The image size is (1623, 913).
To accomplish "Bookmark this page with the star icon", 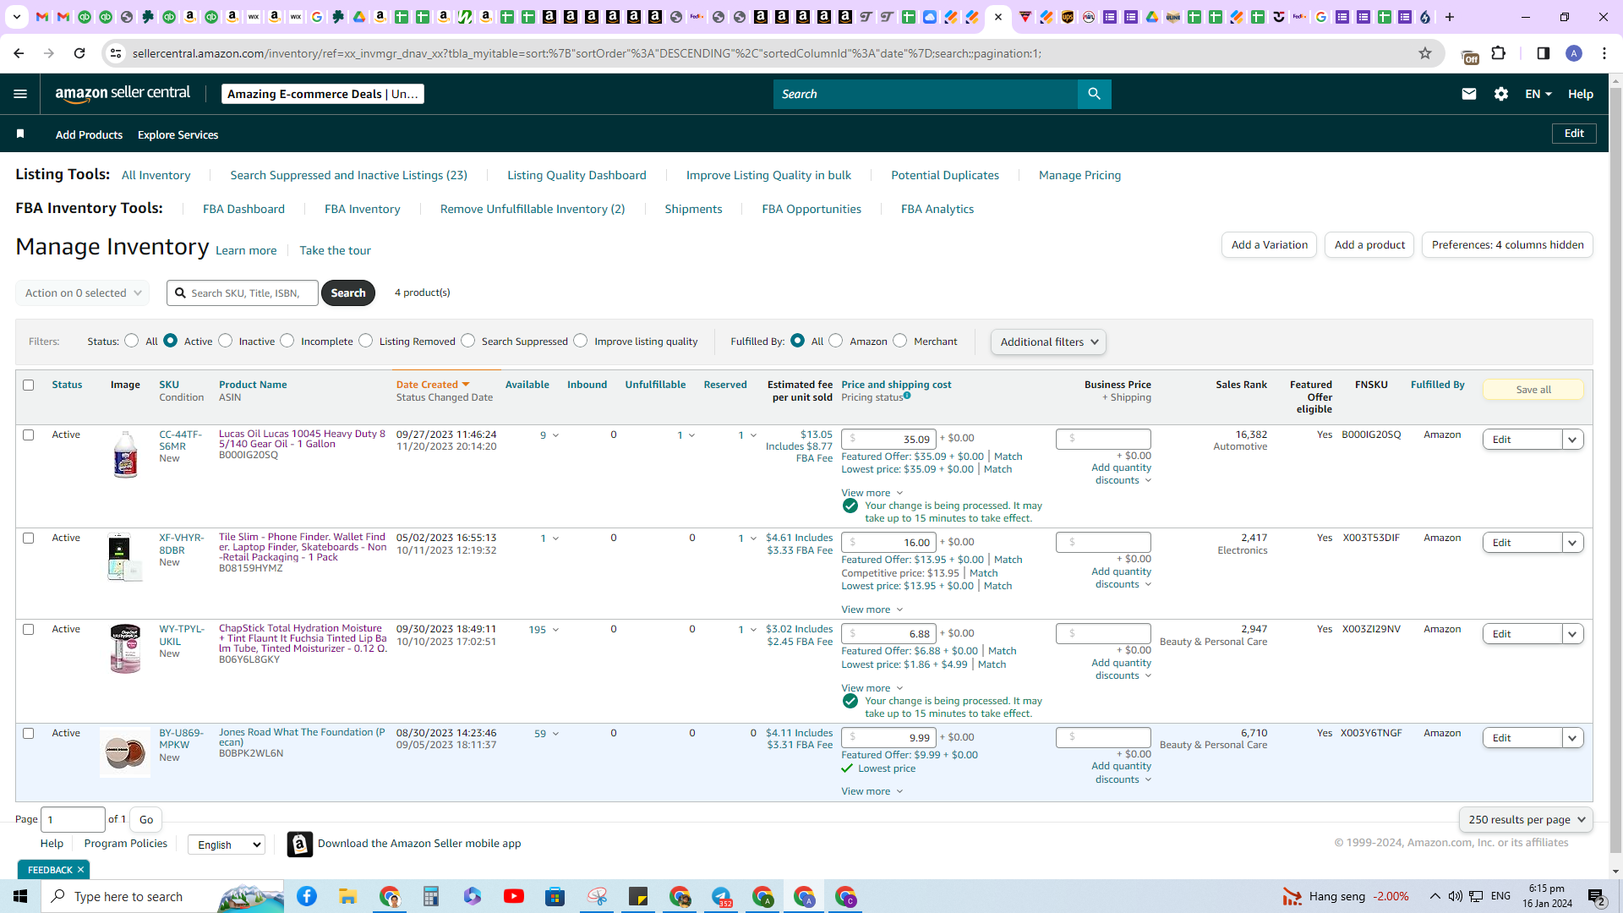I will click(1424, 53).
